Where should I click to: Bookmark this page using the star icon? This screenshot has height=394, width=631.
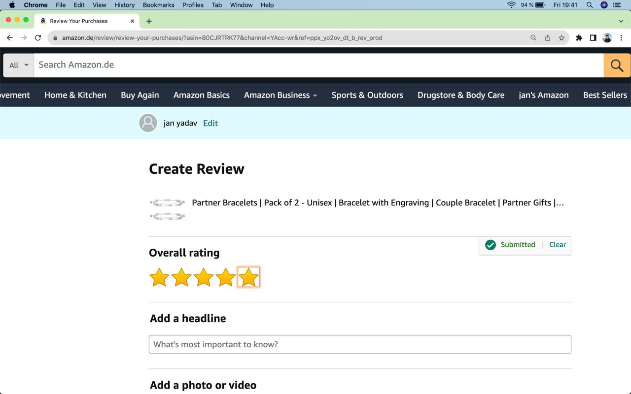pos(561,38)
